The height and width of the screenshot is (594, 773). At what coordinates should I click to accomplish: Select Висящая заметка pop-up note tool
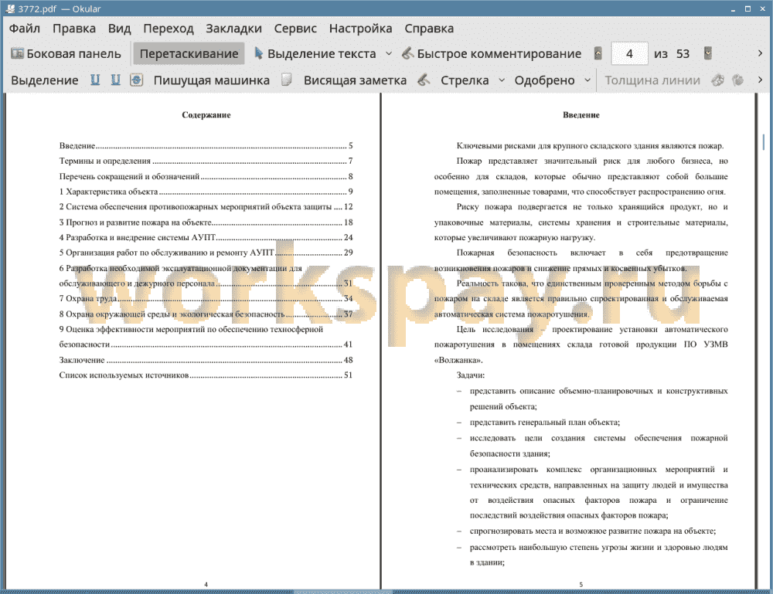pos(355,80)
